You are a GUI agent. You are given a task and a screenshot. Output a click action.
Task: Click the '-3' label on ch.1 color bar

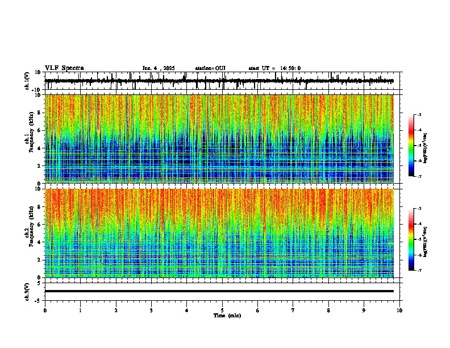[x=419, y=115]
